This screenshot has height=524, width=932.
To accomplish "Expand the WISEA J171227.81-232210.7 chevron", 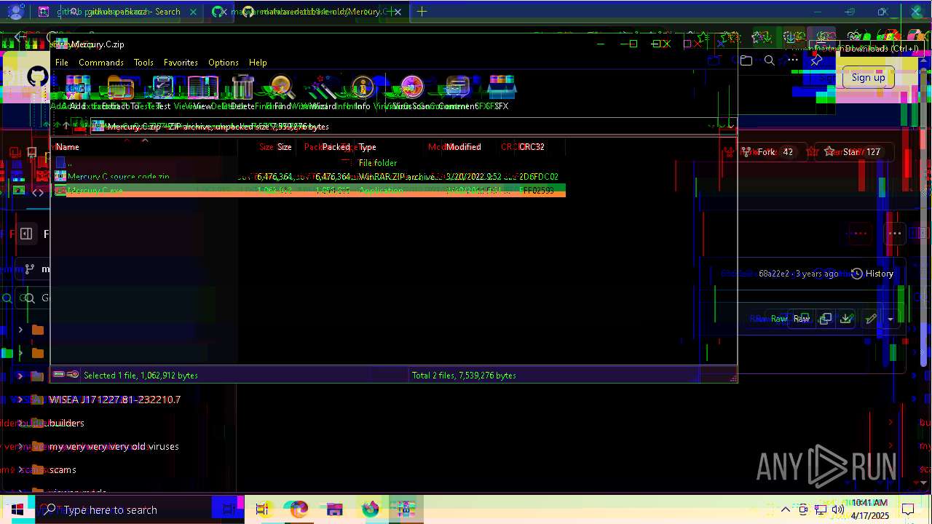I will [20, 400].
